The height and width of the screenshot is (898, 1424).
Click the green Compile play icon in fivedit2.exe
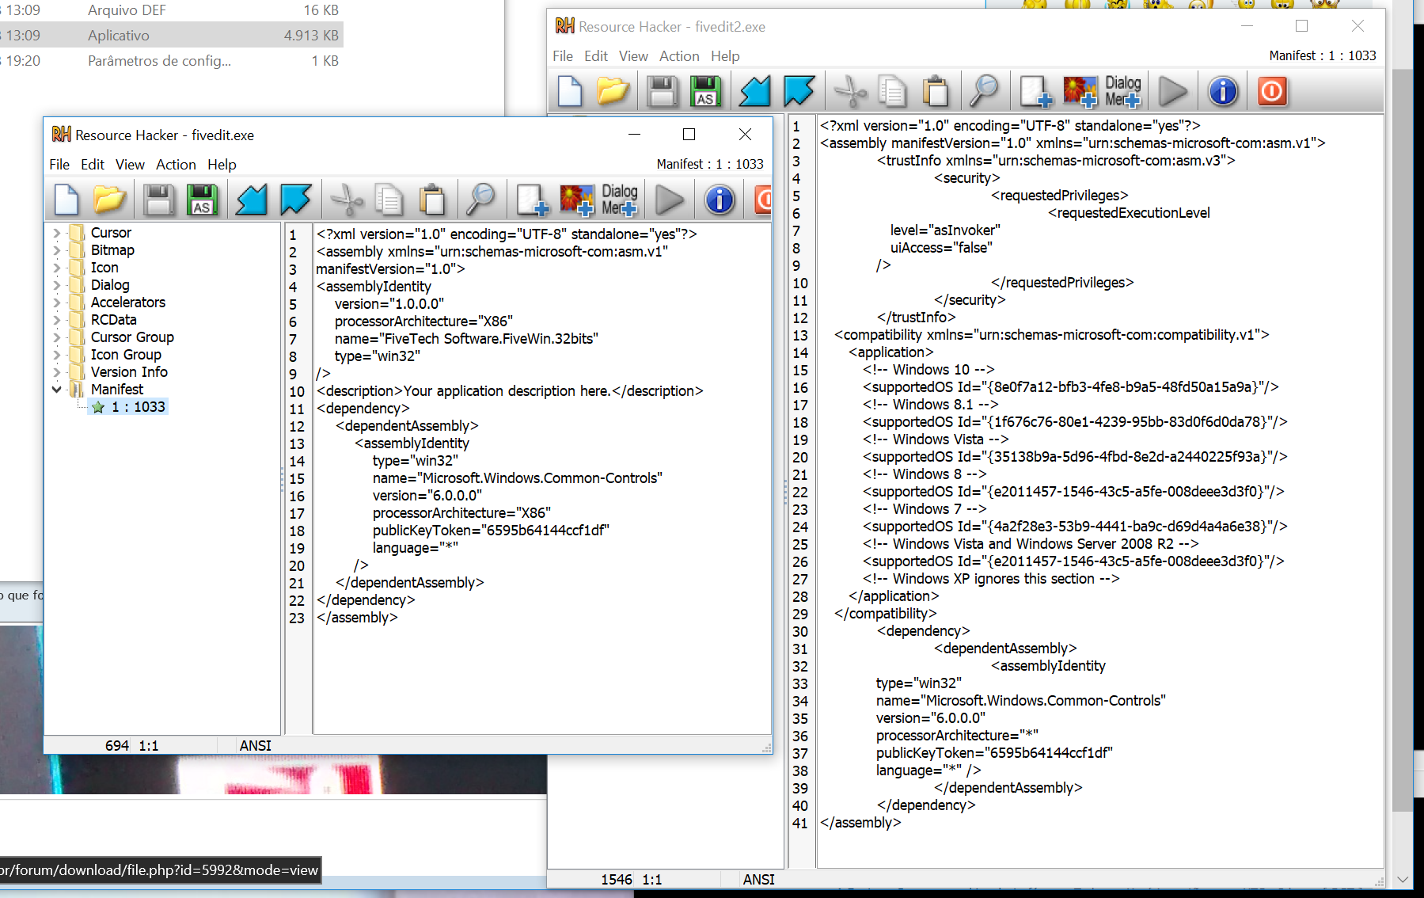pyautogui.click(x=1172, y=91)
